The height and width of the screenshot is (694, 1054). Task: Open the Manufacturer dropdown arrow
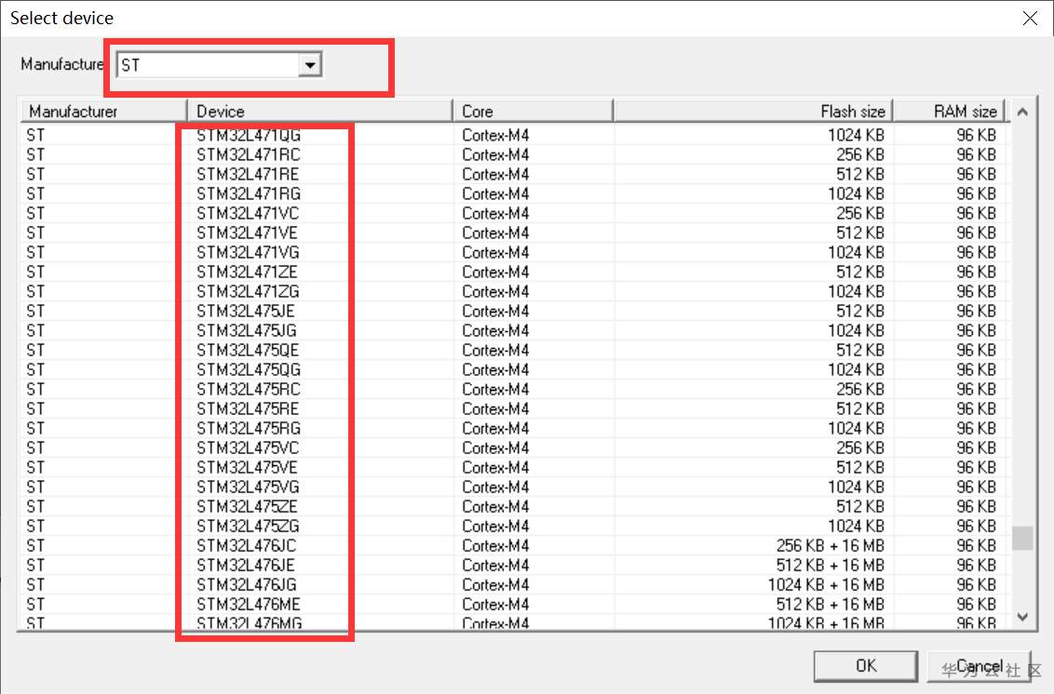310,65
